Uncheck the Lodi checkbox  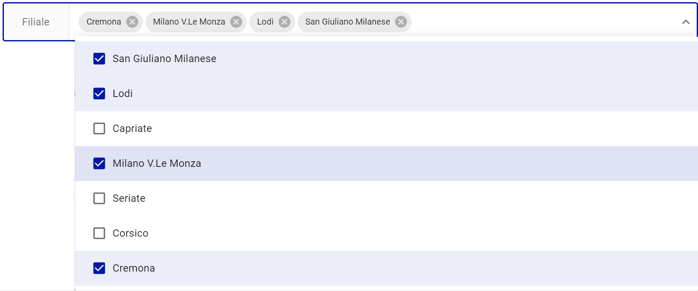99,94
